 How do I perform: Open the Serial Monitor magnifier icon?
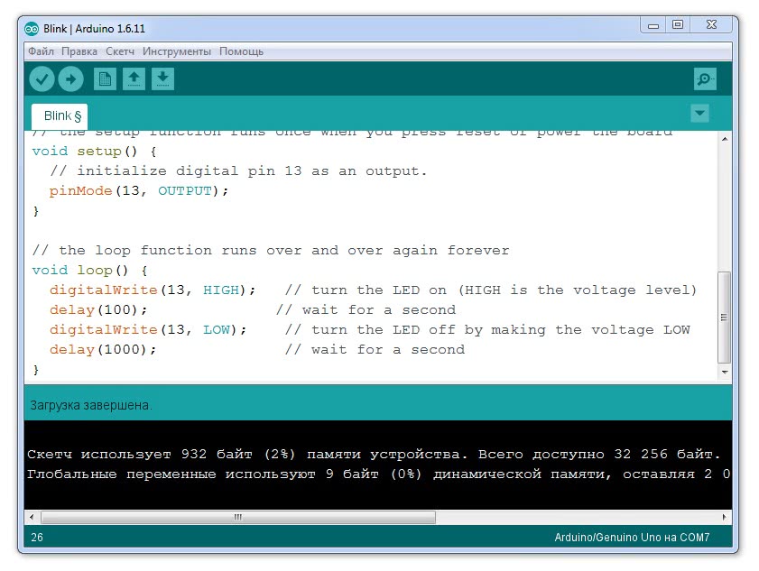coord(705,79)
